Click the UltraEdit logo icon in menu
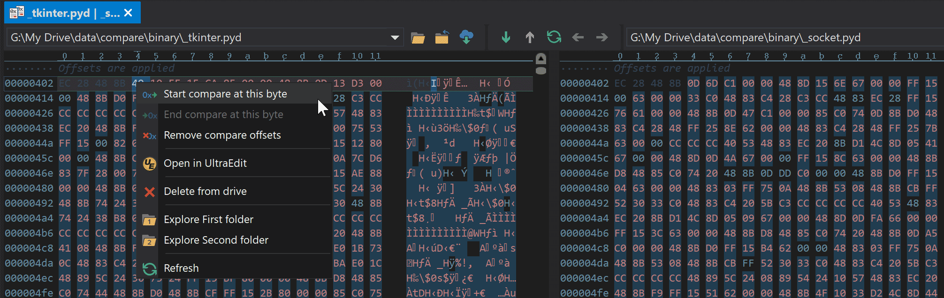This screenshot has width=944, height=298. click(150, 164)
